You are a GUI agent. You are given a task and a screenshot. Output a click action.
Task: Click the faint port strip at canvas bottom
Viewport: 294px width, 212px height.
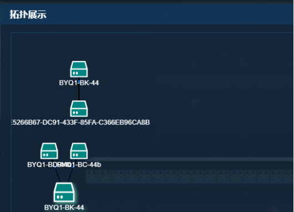tap(189, 176)
